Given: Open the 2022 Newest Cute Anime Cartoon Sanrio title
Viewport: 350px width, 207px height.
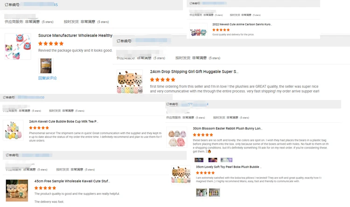Looking at the screenshot, I should coord(242,24).
